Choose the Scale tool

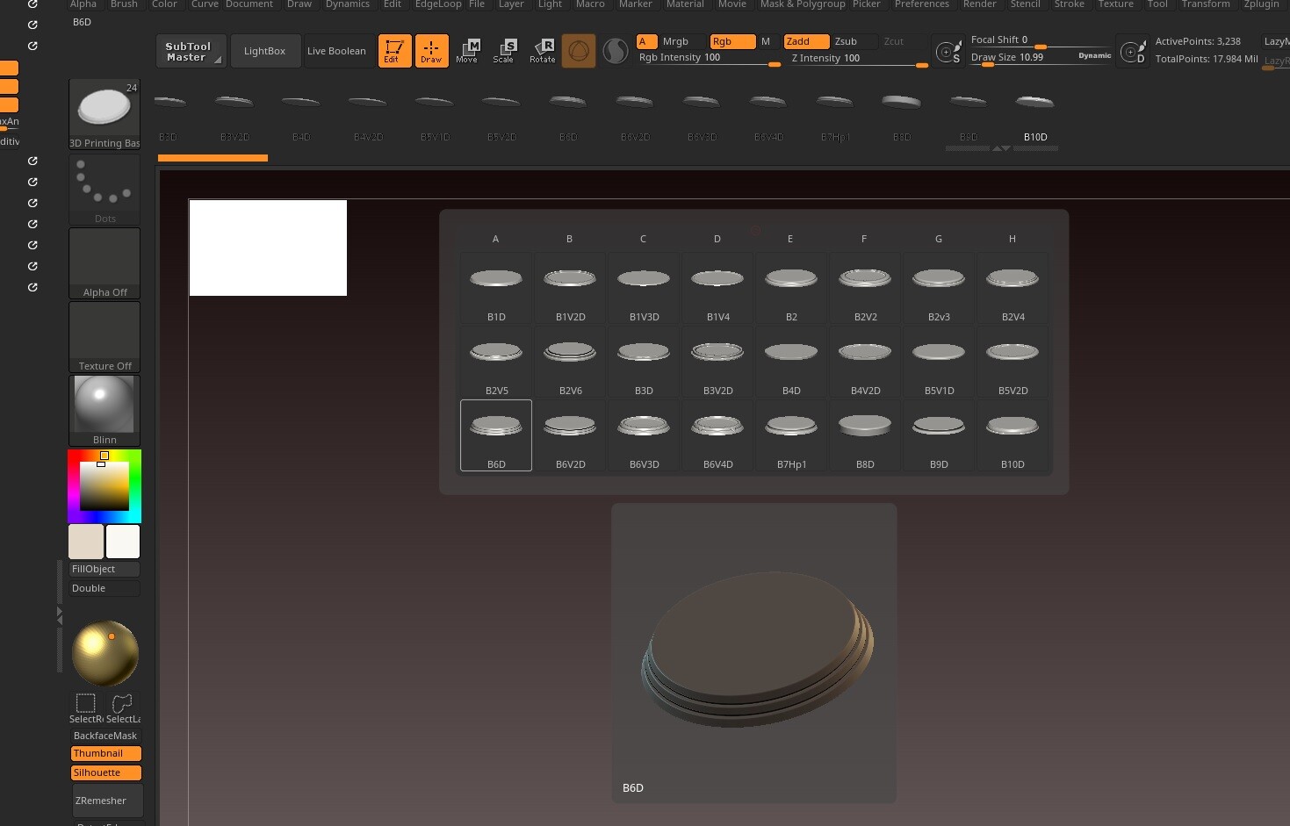[504, 51]
